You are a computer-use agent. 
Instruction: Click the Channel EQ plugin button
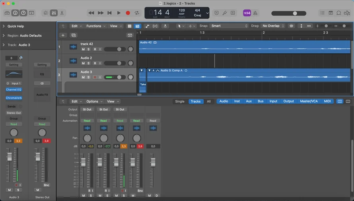[x=14, y=90]
